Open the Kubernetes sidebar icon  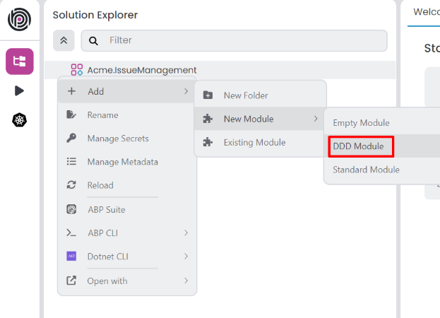click(19, 119)
